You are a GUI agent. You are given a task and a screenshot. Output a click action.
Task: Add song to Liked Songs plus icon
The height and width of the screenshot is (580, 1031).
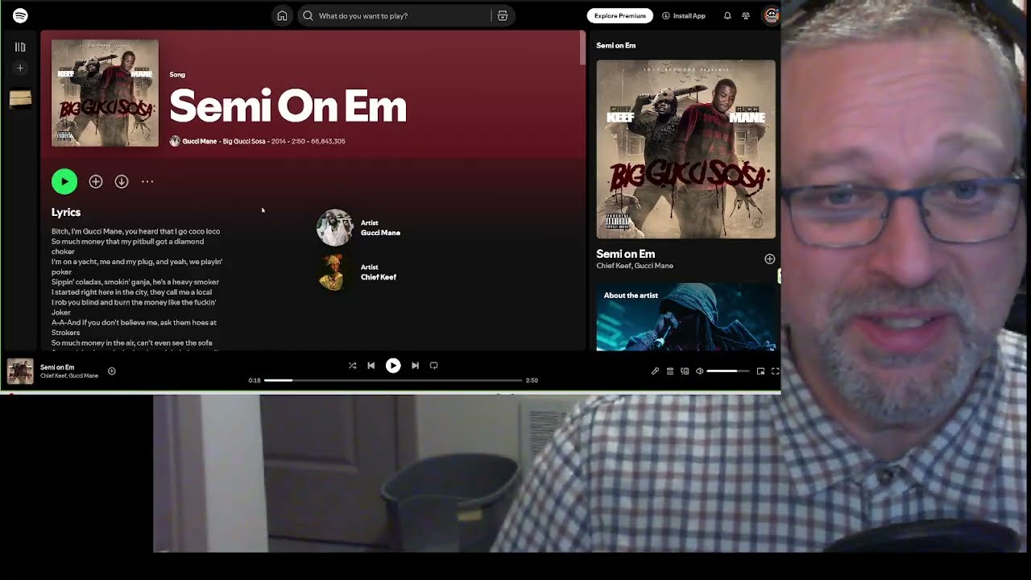[96, 181]
